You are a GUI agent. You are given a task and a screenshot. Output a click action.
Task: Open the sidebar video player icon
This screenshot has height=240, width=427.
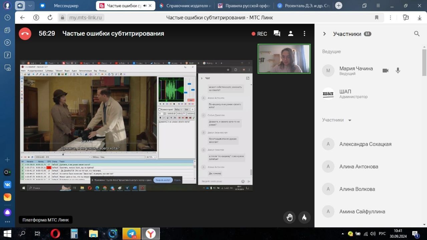(7, 42)
